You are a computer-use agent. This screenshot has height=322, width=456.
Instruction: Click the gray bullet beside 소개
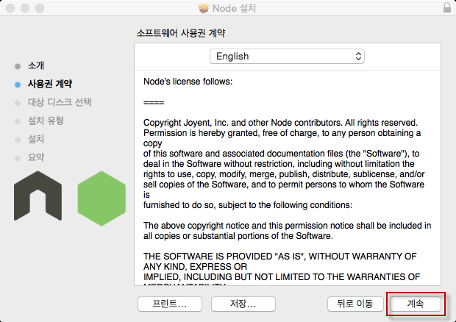(x=18, y=66)
